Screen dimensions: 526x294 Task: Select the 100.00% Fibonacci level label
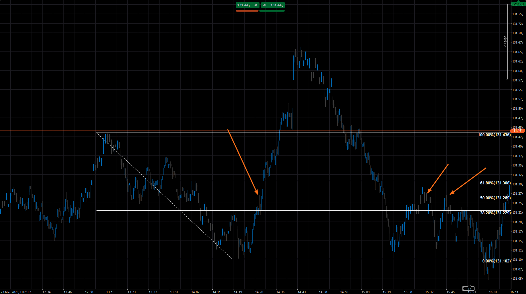pos(494,135)
